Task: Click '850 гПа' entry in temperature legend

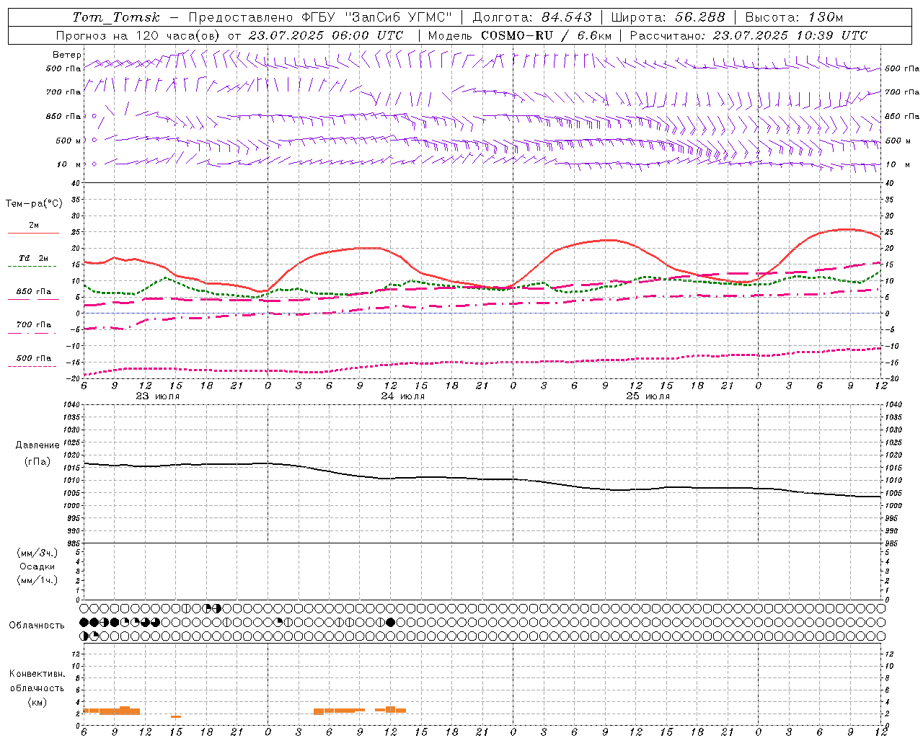Action: [x=34, y=292]
